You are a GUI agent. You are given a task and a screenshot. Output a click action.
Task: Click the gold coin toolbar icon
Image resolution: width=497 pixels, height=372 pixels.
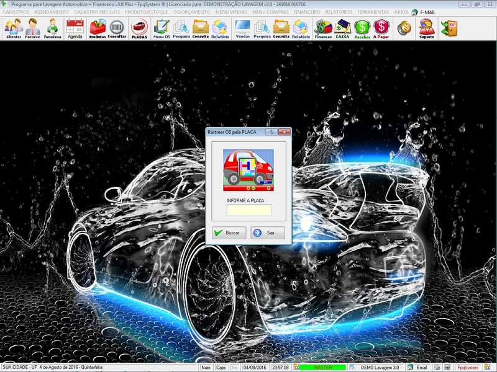point(404,28)
